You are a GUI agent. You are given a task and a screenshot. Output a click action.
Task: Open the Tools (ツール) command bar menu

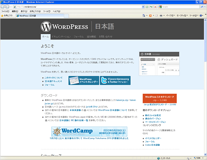194,16
